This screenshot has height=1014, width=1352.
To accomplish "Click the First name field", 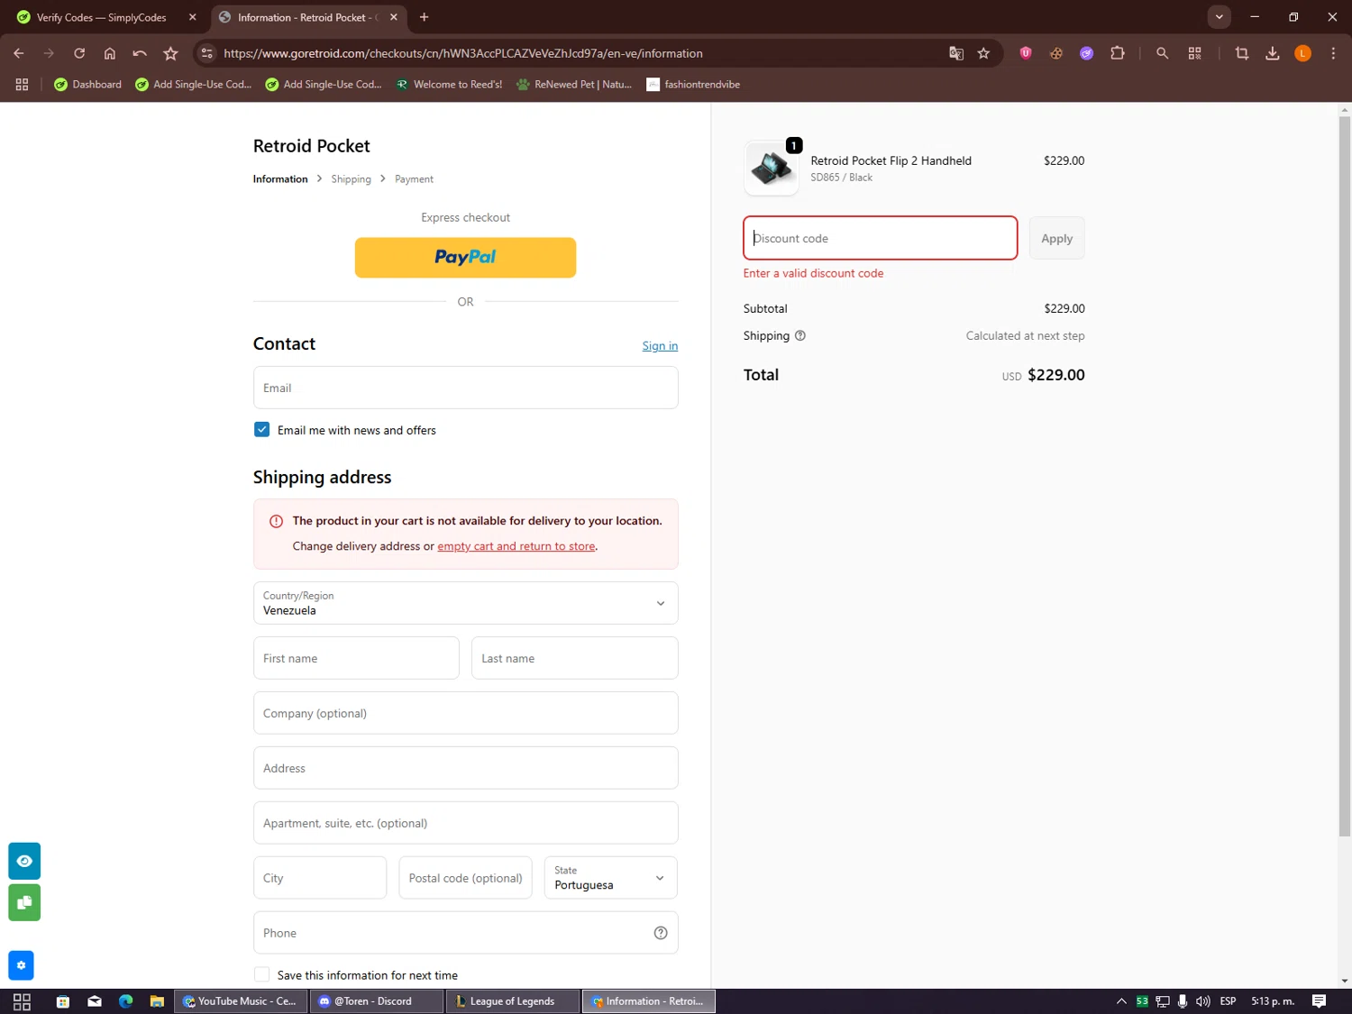I will pos(356,658).
